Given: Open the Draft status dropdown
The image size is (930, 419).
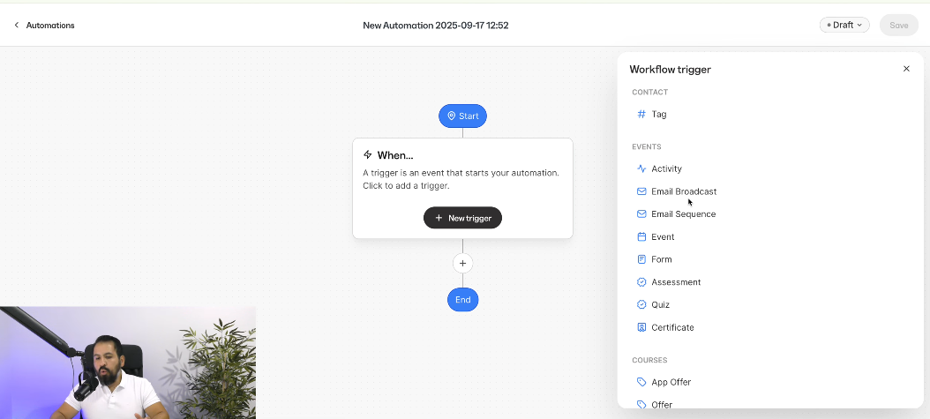Looking at the screenshot, I should point(844,25).
